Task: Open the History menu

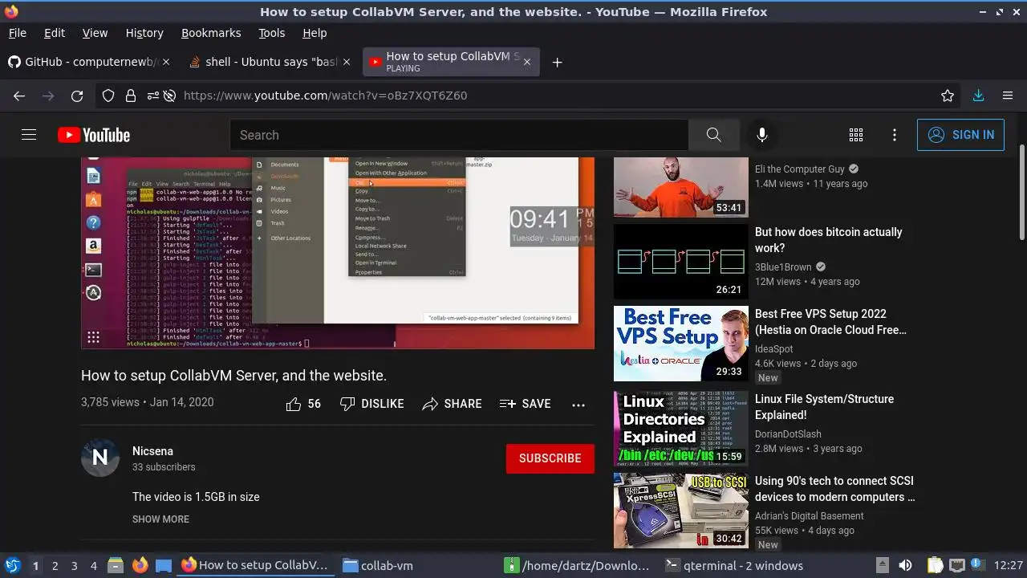Action: pos(144,33)
